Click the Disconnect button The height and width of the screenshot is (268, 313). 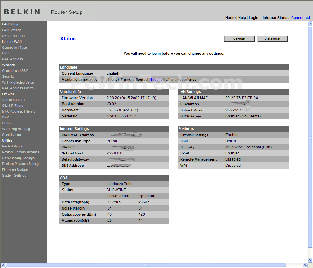tap(273, 39)
